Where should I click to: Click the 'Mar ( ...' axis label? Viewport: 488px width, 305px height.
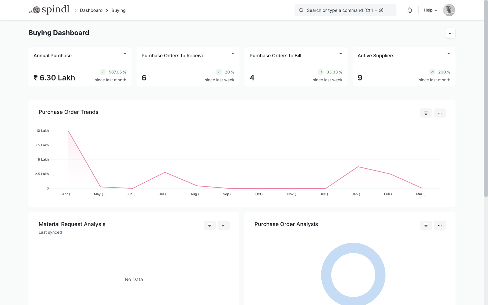pyautogui.click(x=422, y=194)
